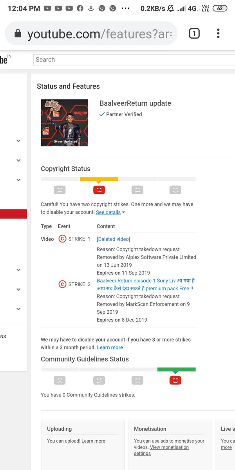The width and height of the screenshot is (235, 470).
Task: Expand the first sidebar chevron section
Action: [x=18, y=141]
